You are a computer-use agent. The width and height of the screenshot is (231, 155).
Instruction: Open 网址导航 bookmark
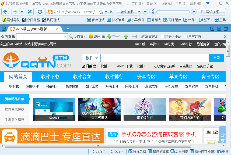coord(11,20)
